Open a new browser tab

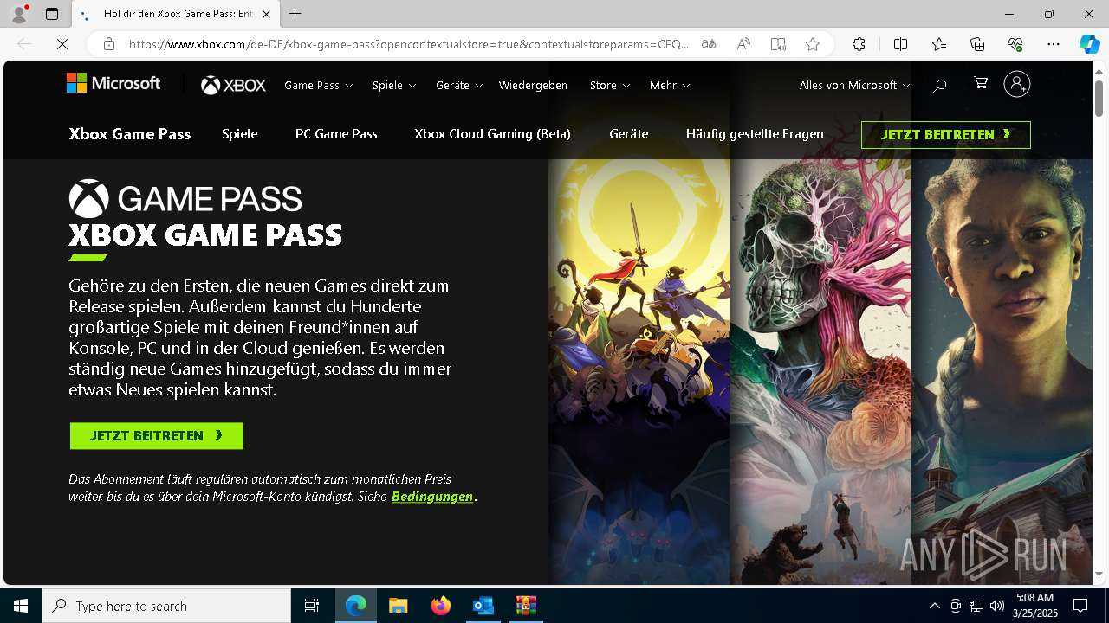tap(295, 14)
